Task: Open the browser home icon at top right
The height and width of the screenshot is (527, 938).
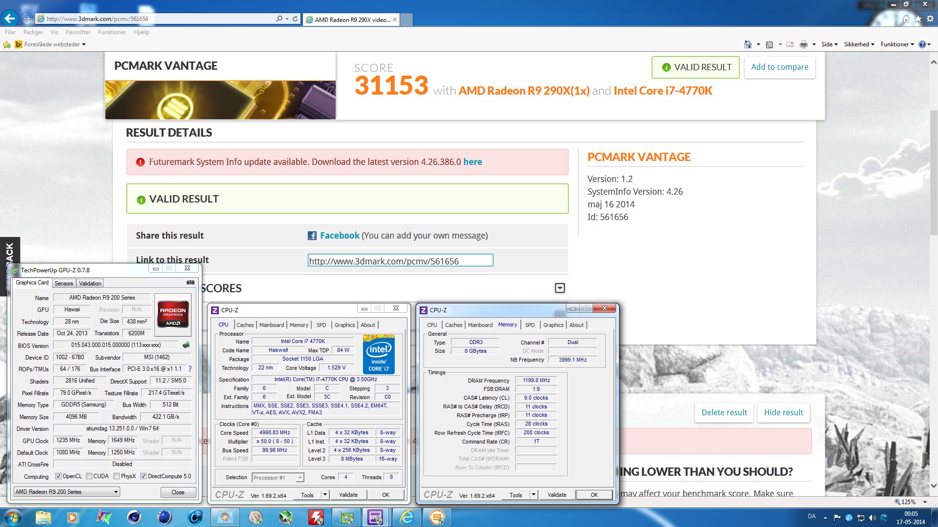Action: click(x=906, y=19)
